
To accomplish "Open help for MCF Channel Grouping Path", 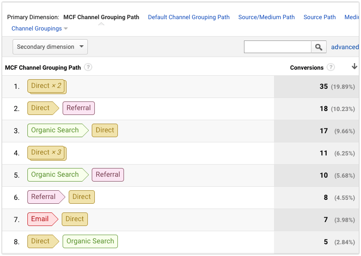I will point(88,67).
